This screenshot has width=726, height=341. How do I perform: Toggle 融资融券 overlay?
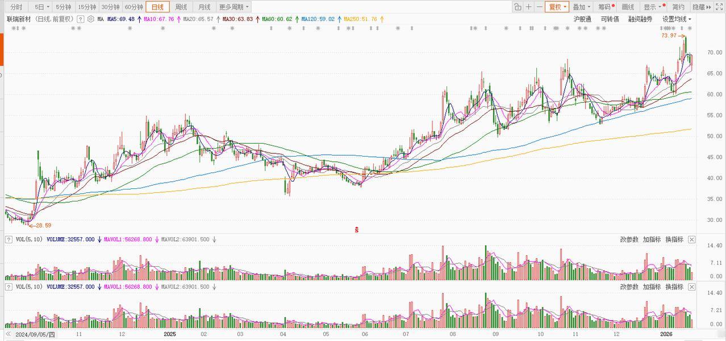pos(640,19)
